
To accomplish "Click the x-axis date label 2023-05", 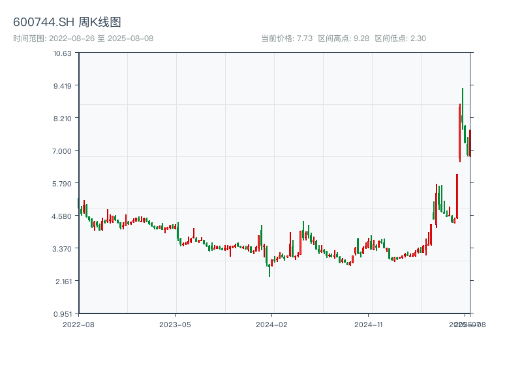I will pos(175,325).
